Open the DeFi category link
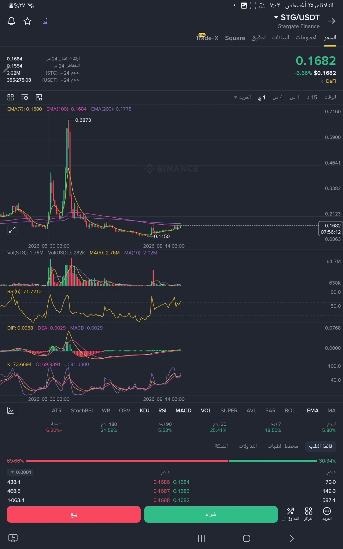The width and height of the screenshot is (343, 549). click(329, 81)
